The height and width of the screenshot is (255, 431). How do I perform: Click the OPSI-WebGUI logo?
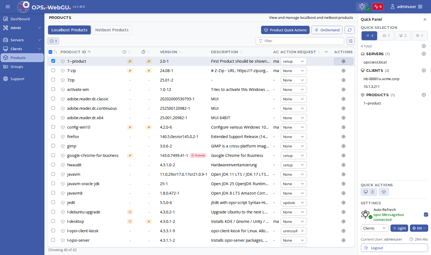click(x=44, y=7)
